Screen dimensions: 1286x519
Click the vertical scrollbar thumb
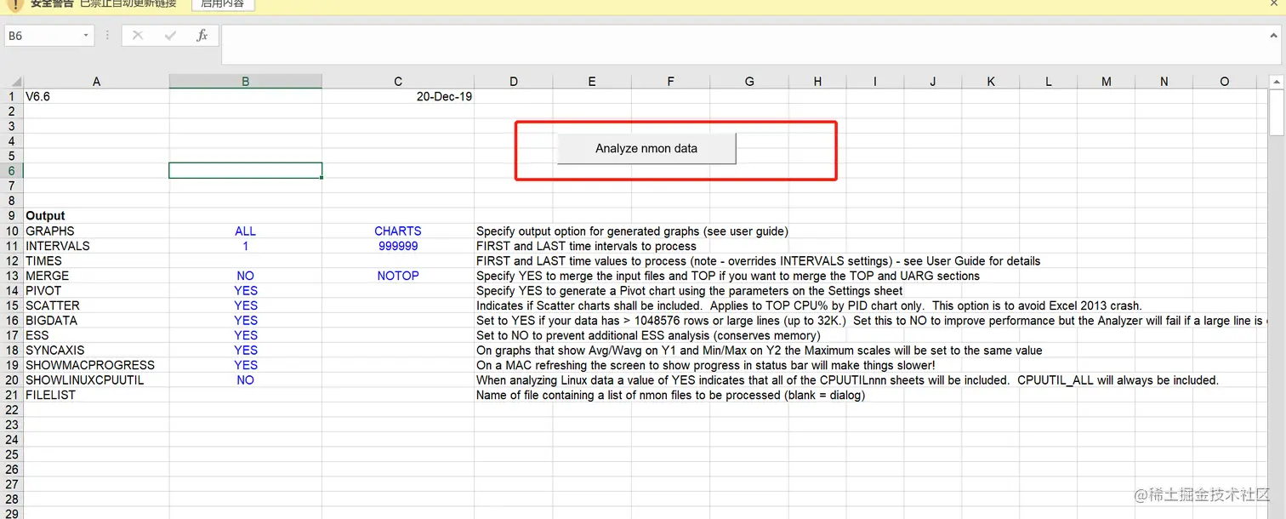click(1276, 113)
